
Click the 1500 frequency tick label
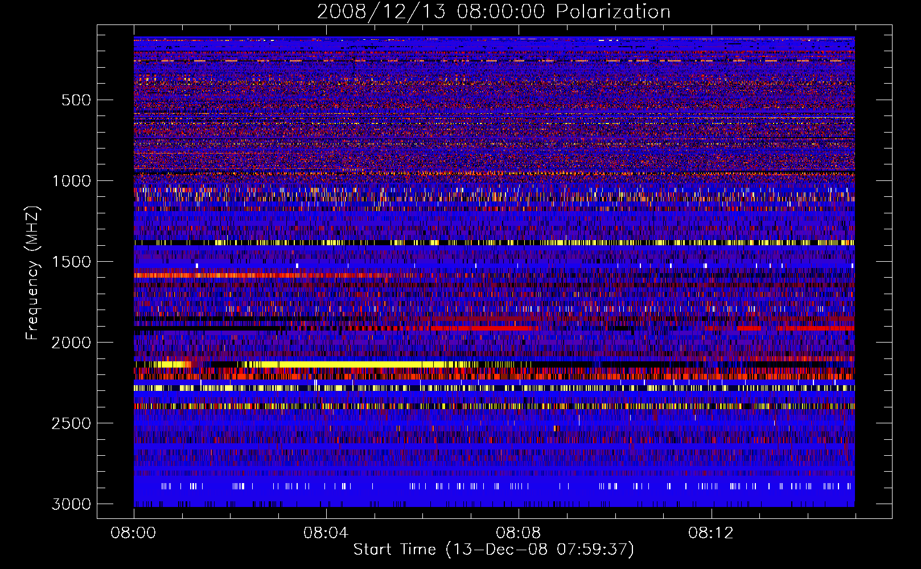click(72, 262)
